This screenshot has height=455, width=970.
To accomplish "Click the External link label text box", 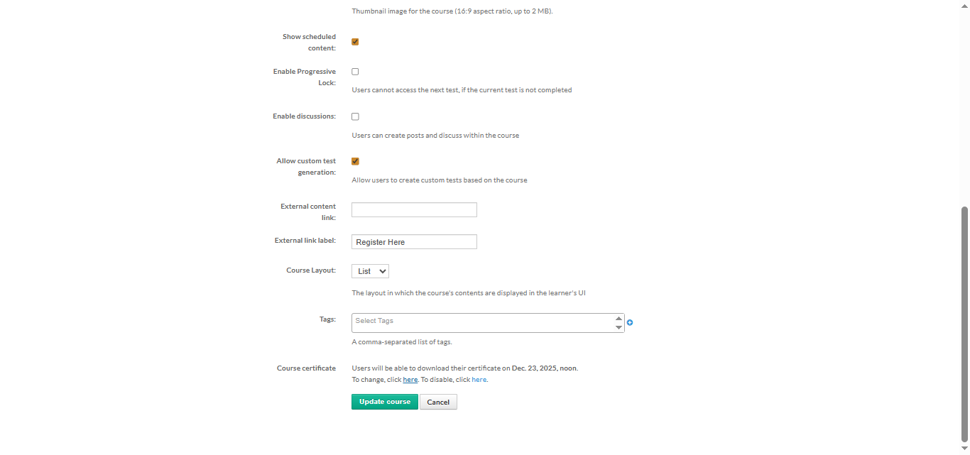I will (414, 242).
